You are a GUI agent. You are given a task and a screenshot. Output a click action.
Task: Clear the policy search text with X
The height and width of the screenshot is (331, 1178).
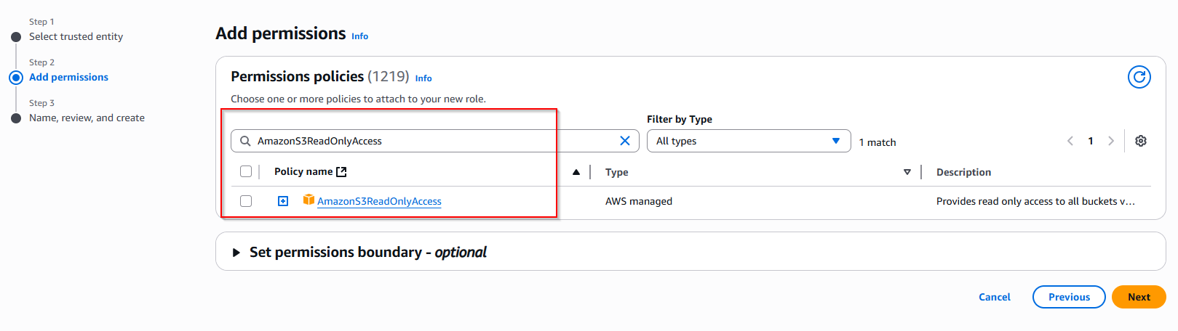(624, 141)
